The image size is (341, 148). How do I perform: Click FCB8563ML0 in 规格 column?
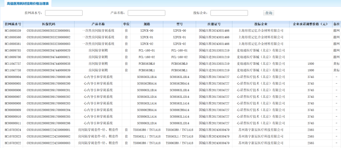pyautogui.click(x=147, y=64)
